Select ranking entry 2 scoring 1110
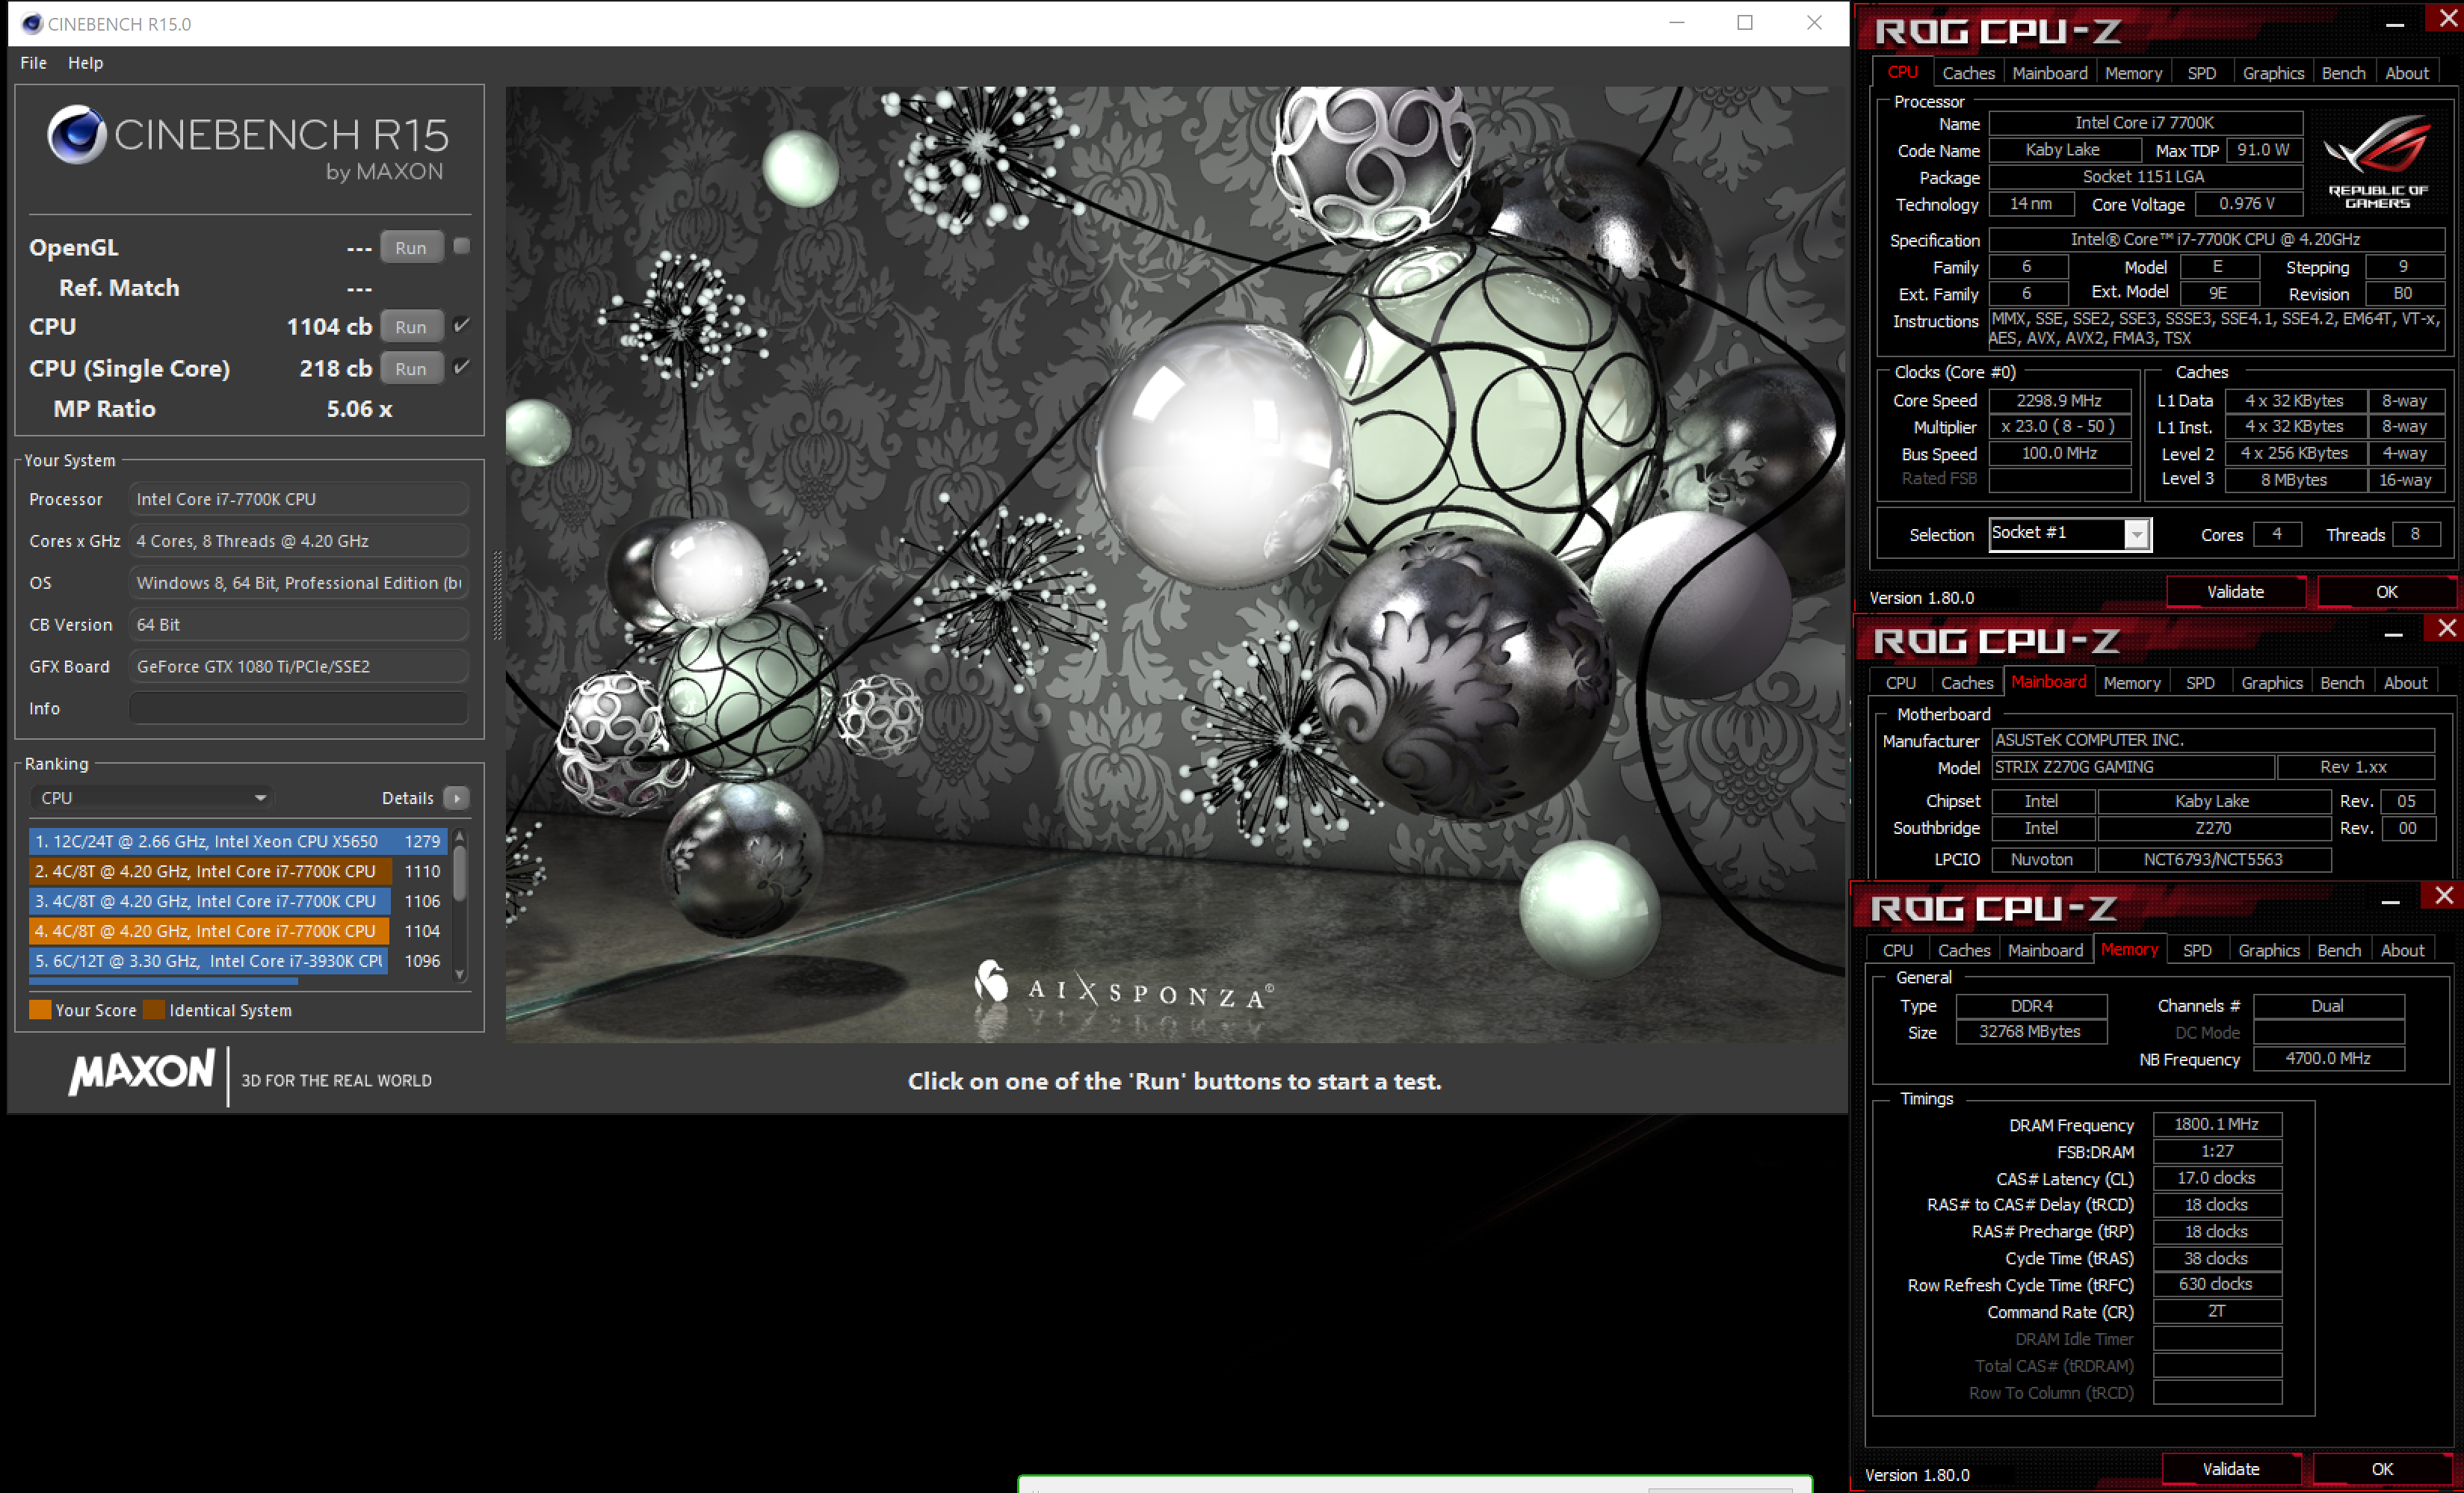 point(237,871)
